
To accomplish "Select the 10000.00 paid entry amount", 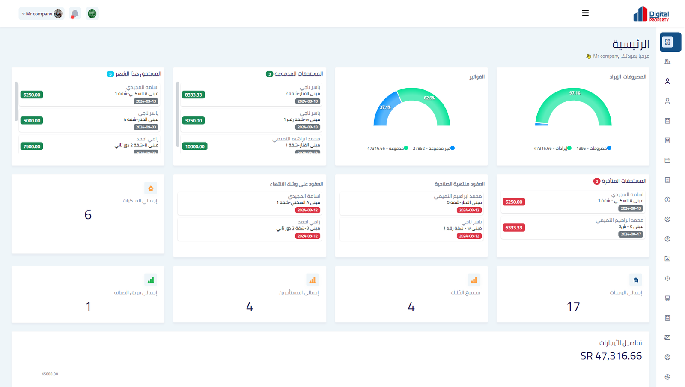I will (x=195, y=146).
